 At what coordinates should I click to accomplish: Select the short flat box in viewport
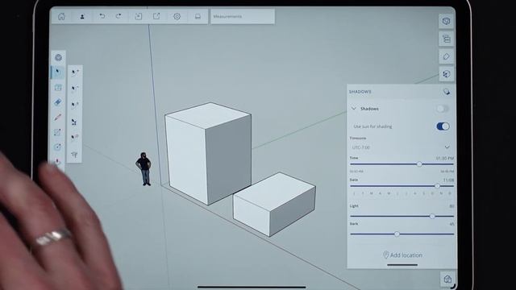coord(274,204)
